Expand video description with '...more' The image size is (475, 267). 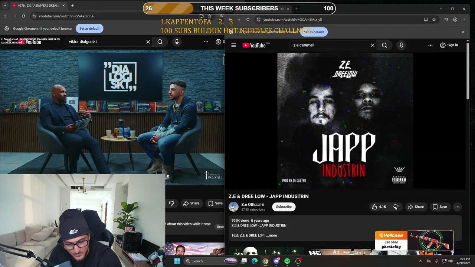click(272, 235)
